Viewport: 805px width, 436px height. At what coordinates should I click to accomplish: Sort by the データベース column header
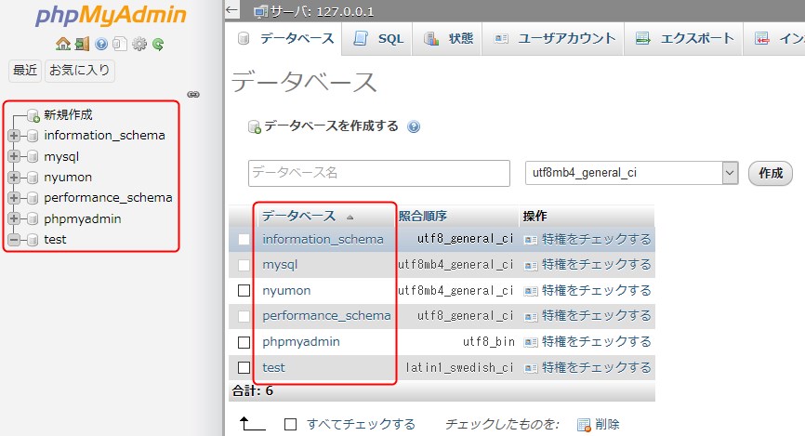pyautogui.click(x=298, y=216)
